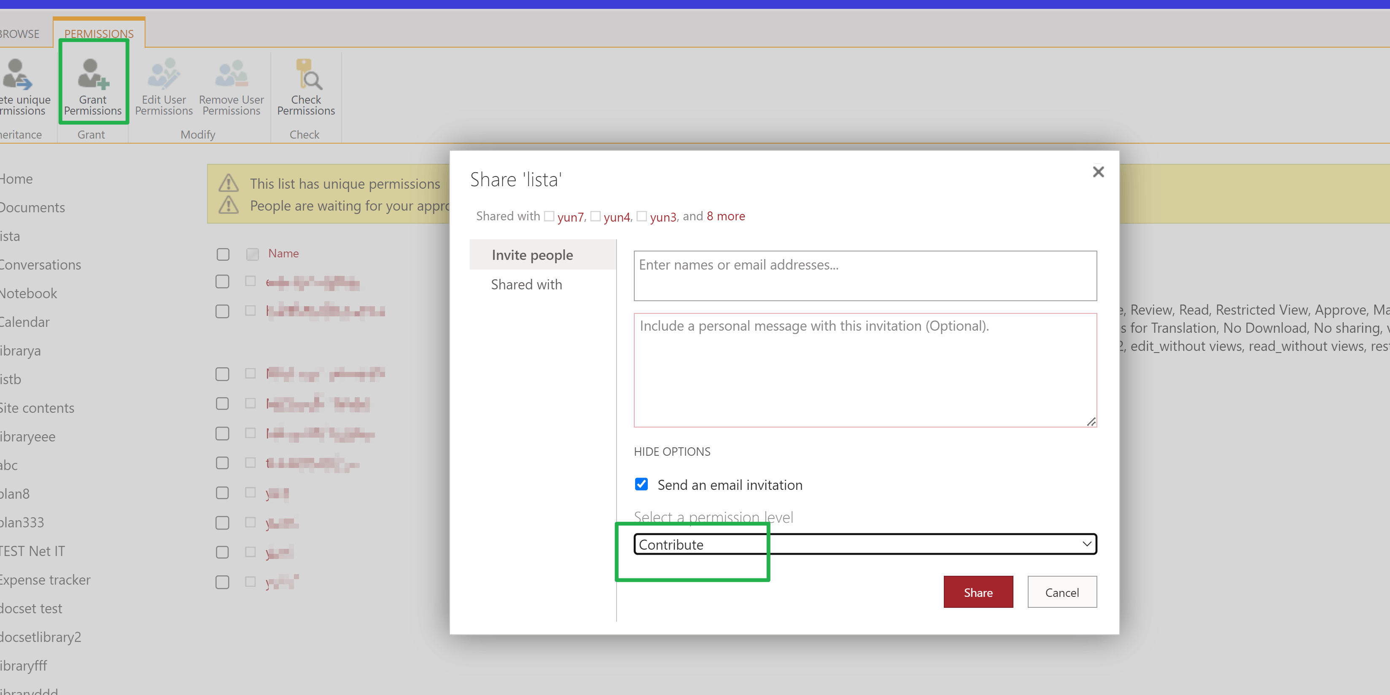
Task: Close the Share 'lista' dialog
Action: click(x=1098, y=172)
